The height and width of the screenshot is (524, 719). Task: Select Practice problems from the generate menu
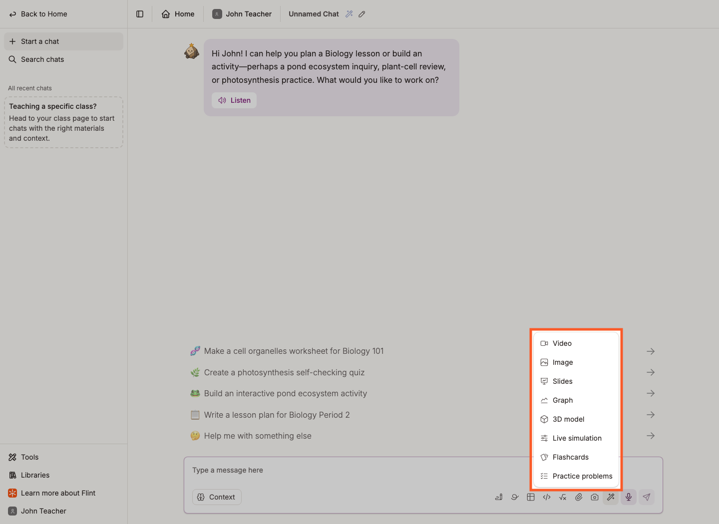(576, 476)
